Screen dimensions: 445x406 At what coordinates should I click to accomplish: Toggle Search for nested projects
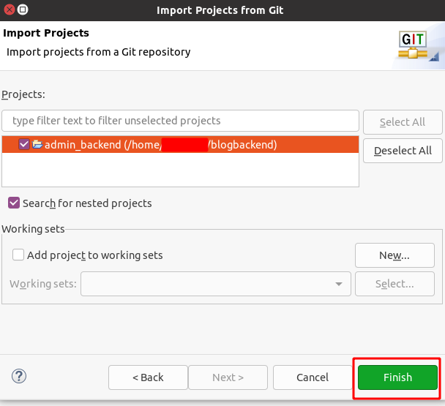click(x=14, y=203)
